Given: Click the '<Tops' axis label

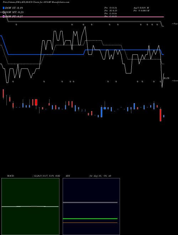Looking at the screenshot, I should (175, 24).
